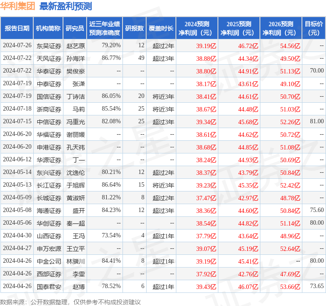Select the 中信证券 row institution name

(49, 122)
